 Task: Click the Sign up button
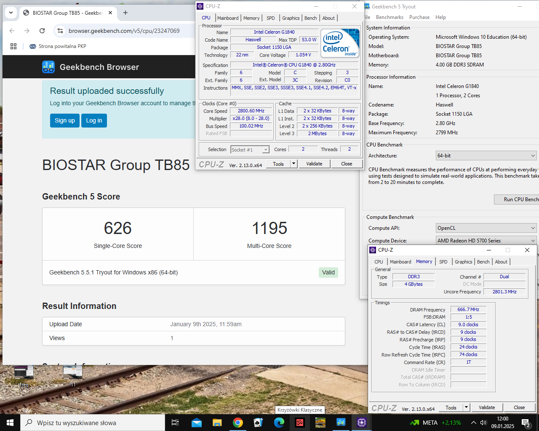[x=65, y=120]
